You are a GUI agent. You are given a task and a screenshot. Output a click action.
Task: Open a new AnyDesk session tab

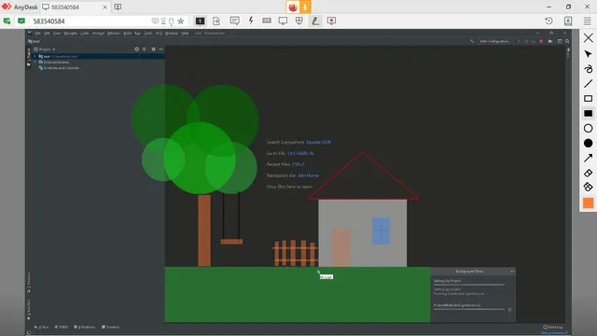coord(118,7)
